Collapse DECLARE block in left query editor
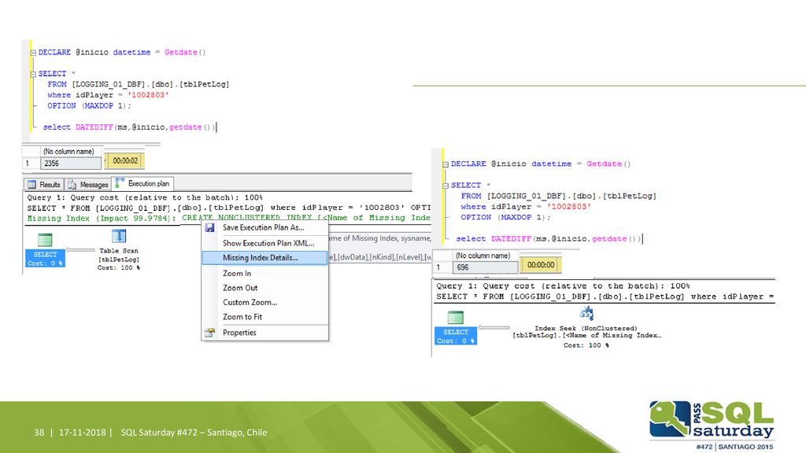This screenshot has width=806, height=453. pyautogui.click(x=33, y=53)
